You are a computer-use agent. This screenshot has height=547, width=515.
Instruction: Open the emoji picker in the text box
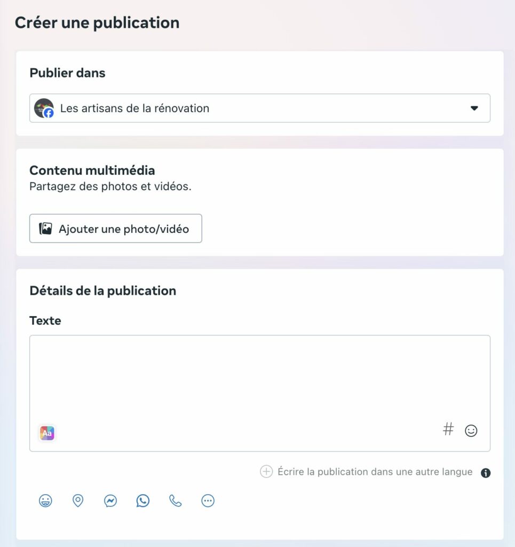471,431
